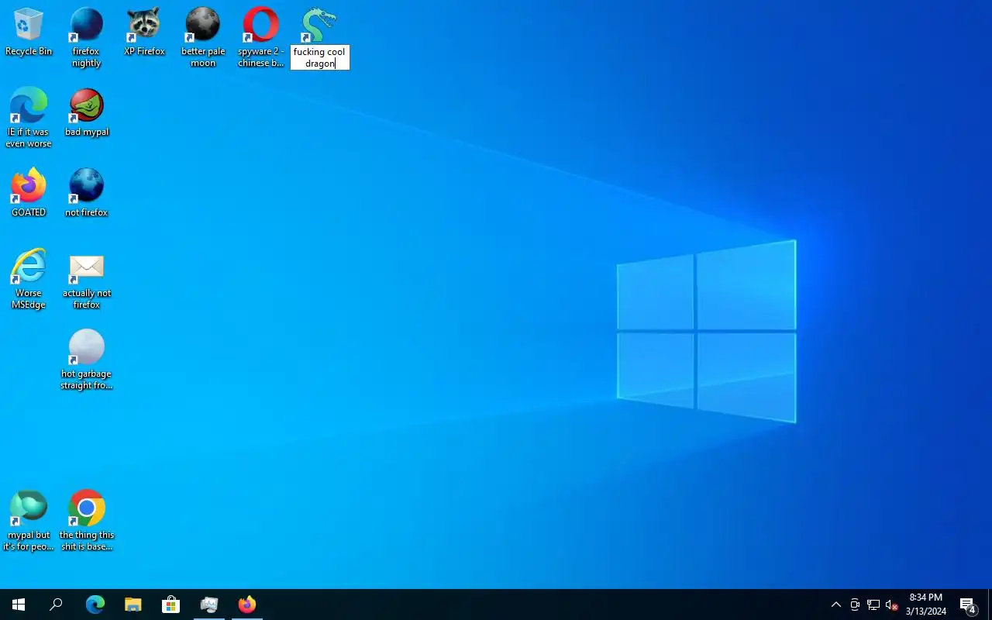Image resolution: width=992 pixels, height=620 pixels.
Task: Open the clock showing 8:34 PM
Action: click(926, 604)
